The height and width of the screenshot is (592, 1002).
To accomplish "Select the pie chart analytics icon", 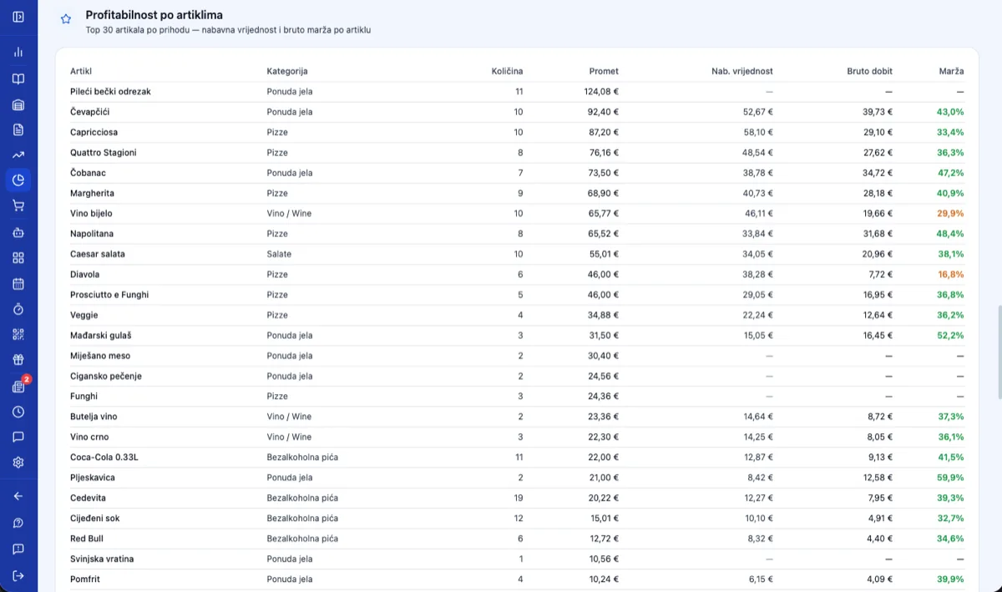I will pos(18,180).
